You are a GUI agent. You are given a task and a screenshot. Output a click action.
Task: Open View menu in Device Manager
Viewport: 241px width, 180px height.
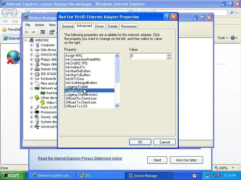pyautogui.click(x=52, y=25)
